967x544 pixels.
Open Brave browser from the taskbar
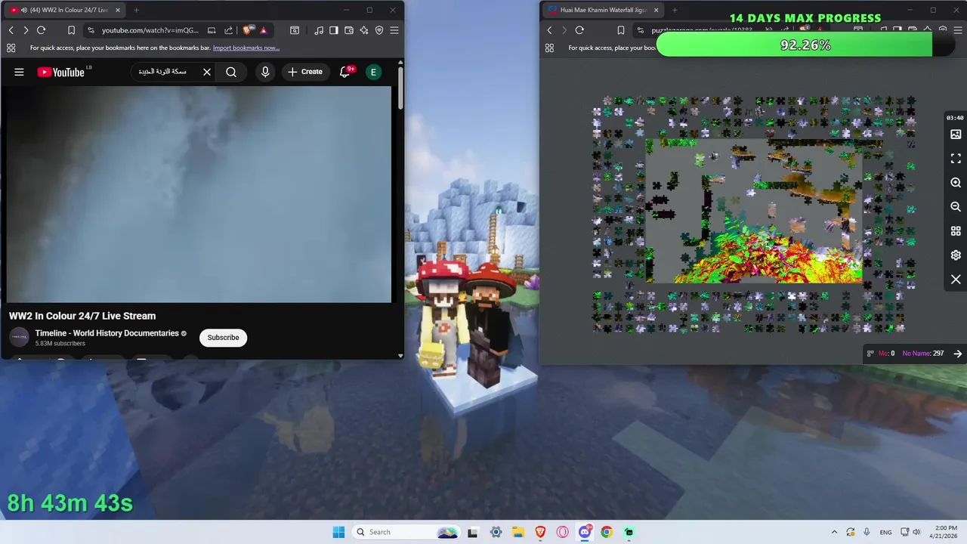point(540,532)
